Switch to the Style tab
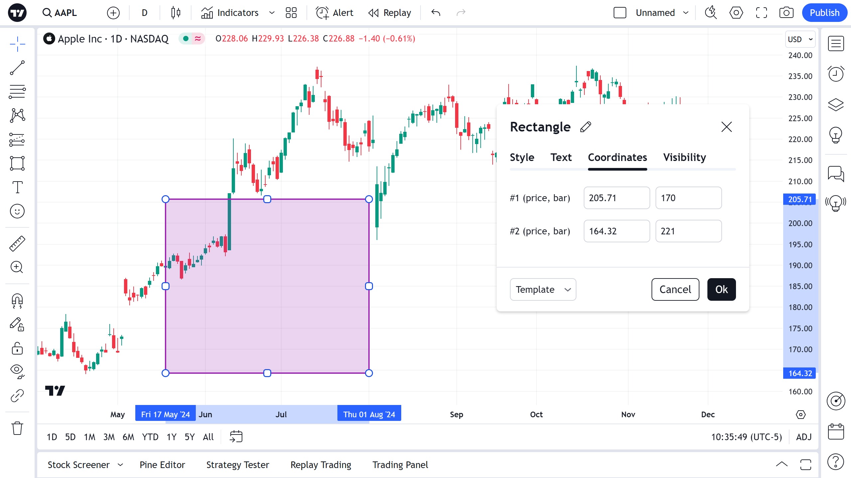851x478 pixels. [x=522, y=157]
